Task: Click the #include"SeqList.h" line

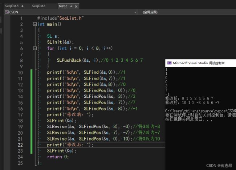Action: coord(60,18)
